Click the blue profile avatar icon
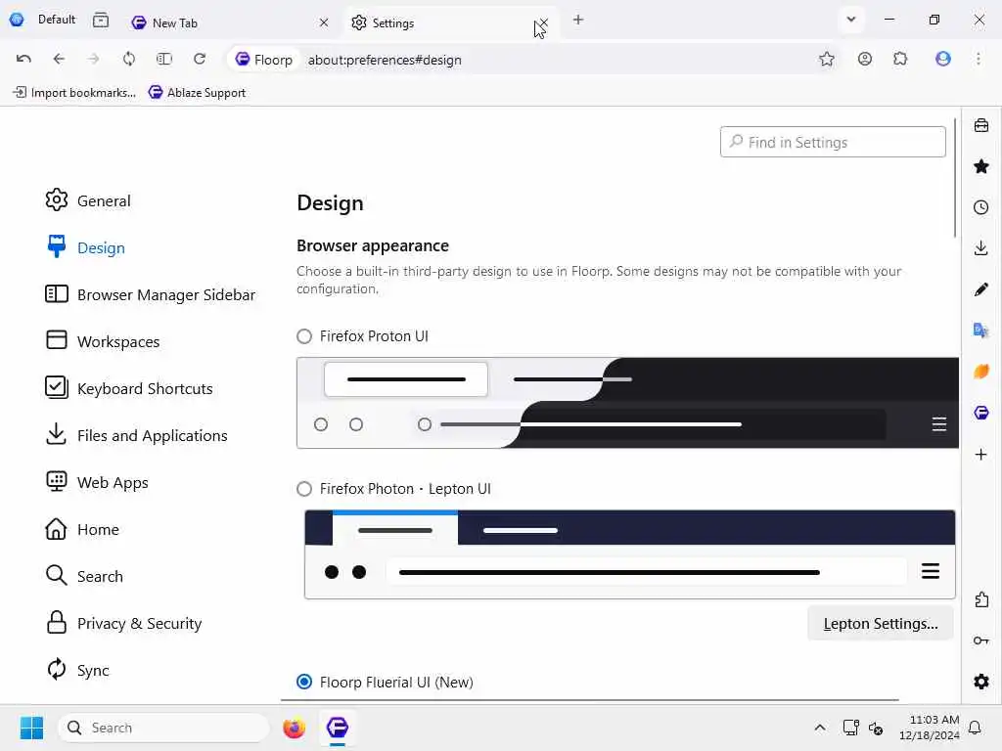The image size is (1002, 751). tap(942, 59)
